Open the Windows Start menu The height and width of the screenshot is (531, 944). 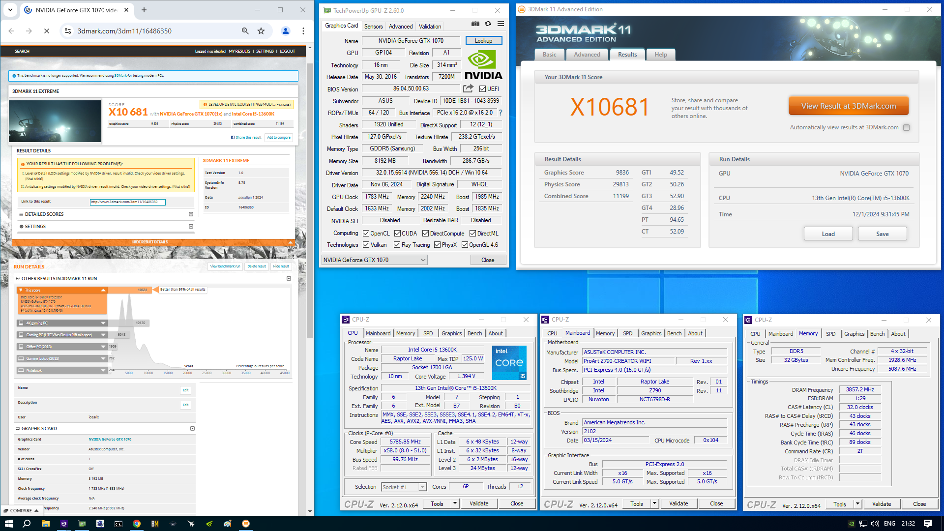tap(8, 524)
